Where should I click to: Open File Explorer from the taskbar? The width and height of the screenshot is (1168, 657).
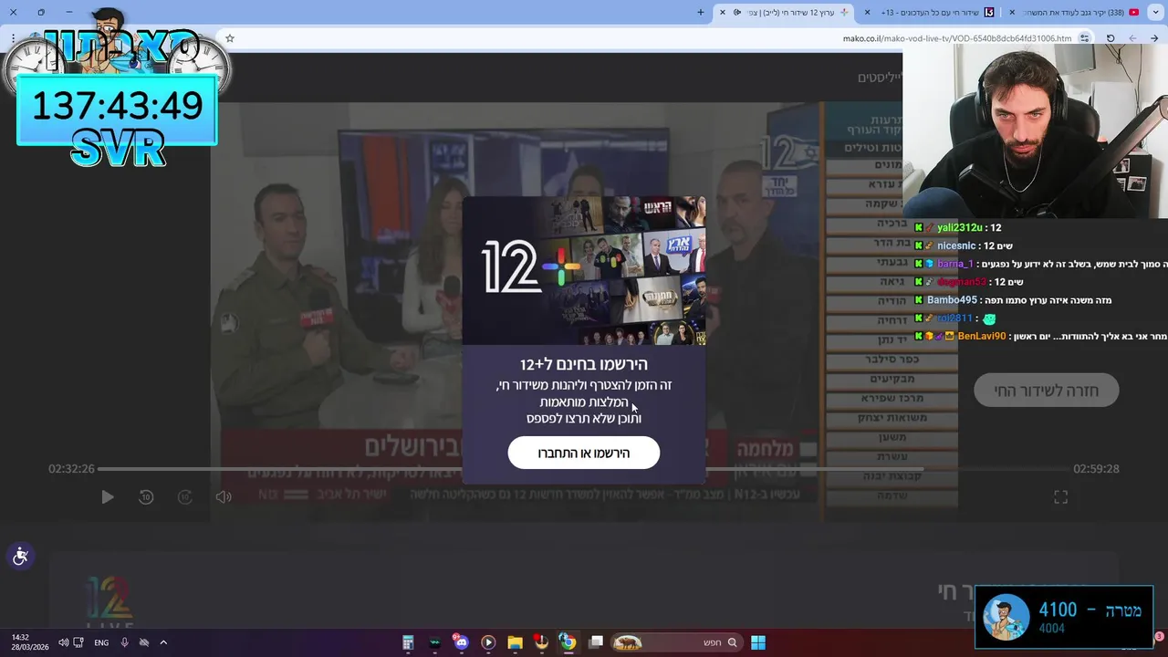point(515,642)
